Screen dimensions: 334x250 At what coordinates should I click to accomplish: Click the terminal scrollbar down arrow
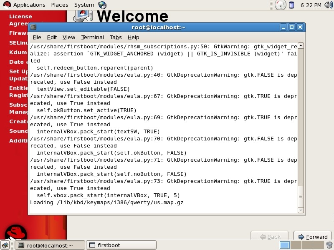[301, 210]
